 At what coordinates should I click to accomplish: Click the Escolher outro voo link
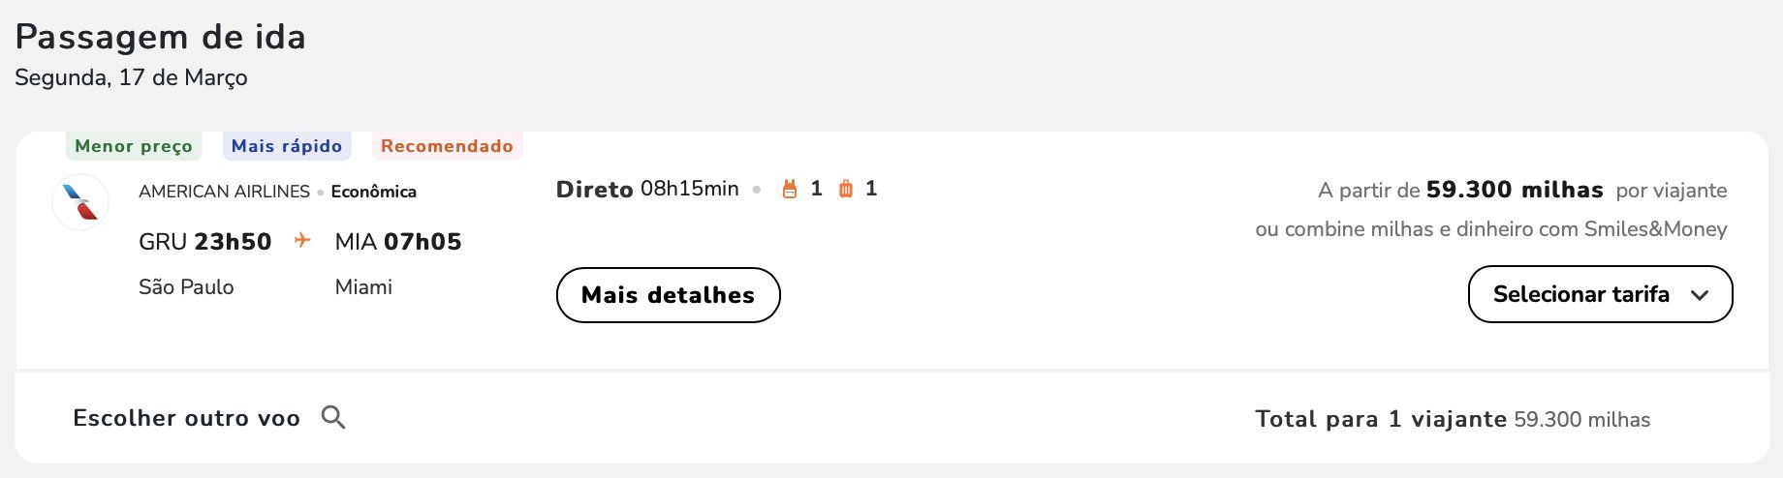(186, 418)
